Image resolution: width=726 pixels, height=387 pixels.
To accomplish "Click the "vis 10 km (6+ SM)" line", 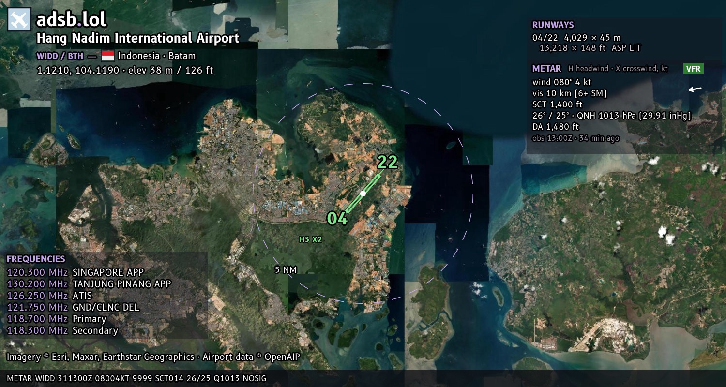I will tap(570, 93).
